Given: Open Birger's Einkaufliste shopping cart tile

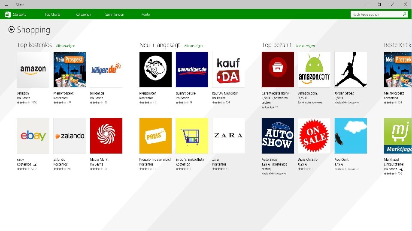Looking at the screenshot, I should [192, 136].
